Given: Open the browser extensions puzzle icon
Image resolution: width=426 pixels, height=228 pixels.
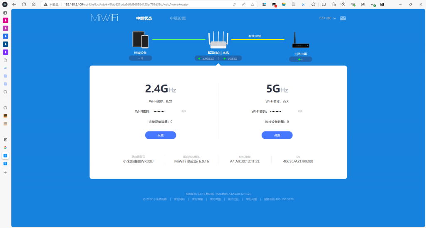Looking at the screenshot, I should coord(313,4).
